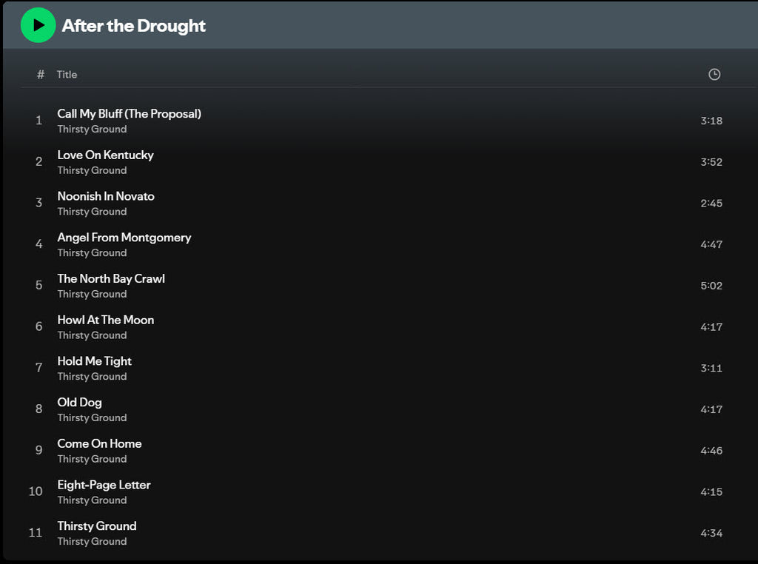
Task: Select Angel From Montgomery from the list
Action: click(x=124, y=238)
